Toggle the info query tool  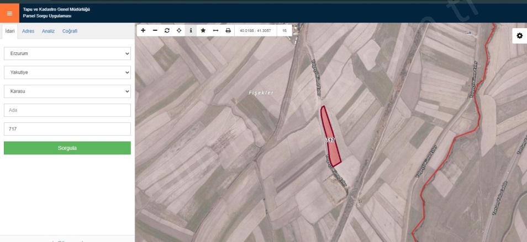click(x=191, y=31)
